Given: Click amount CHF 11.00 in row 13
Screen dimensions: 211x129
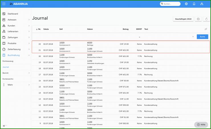Looking at the screenshot, I should 124,99.
